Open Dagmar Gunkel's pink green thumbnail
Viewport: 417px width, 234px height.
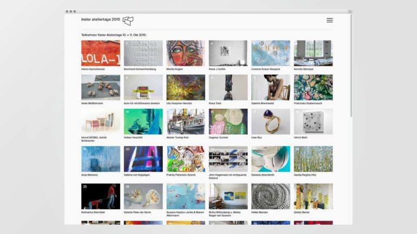pyautogui.click(x=228, y=121)
